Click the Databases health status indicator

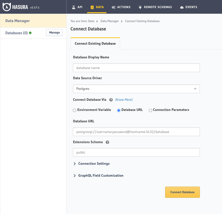[30, 33]
